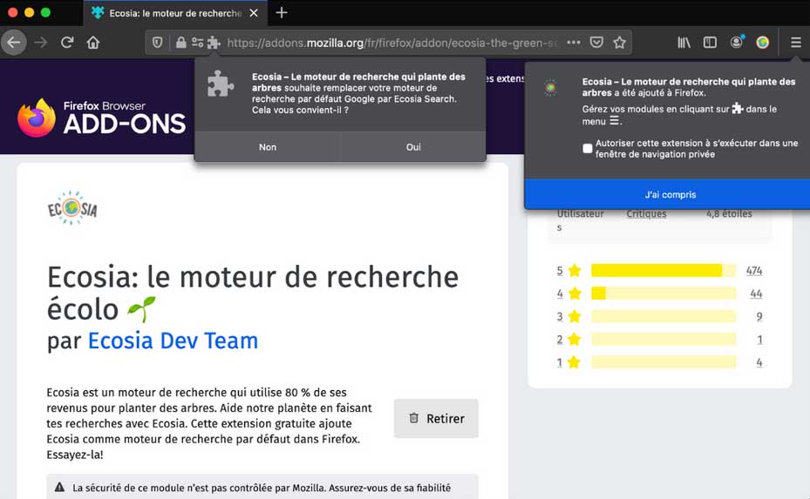Screen dimensions: 810x499
Task: Click Ecosia icon in added-to-Firefox popup
Action: coord(551,88)
